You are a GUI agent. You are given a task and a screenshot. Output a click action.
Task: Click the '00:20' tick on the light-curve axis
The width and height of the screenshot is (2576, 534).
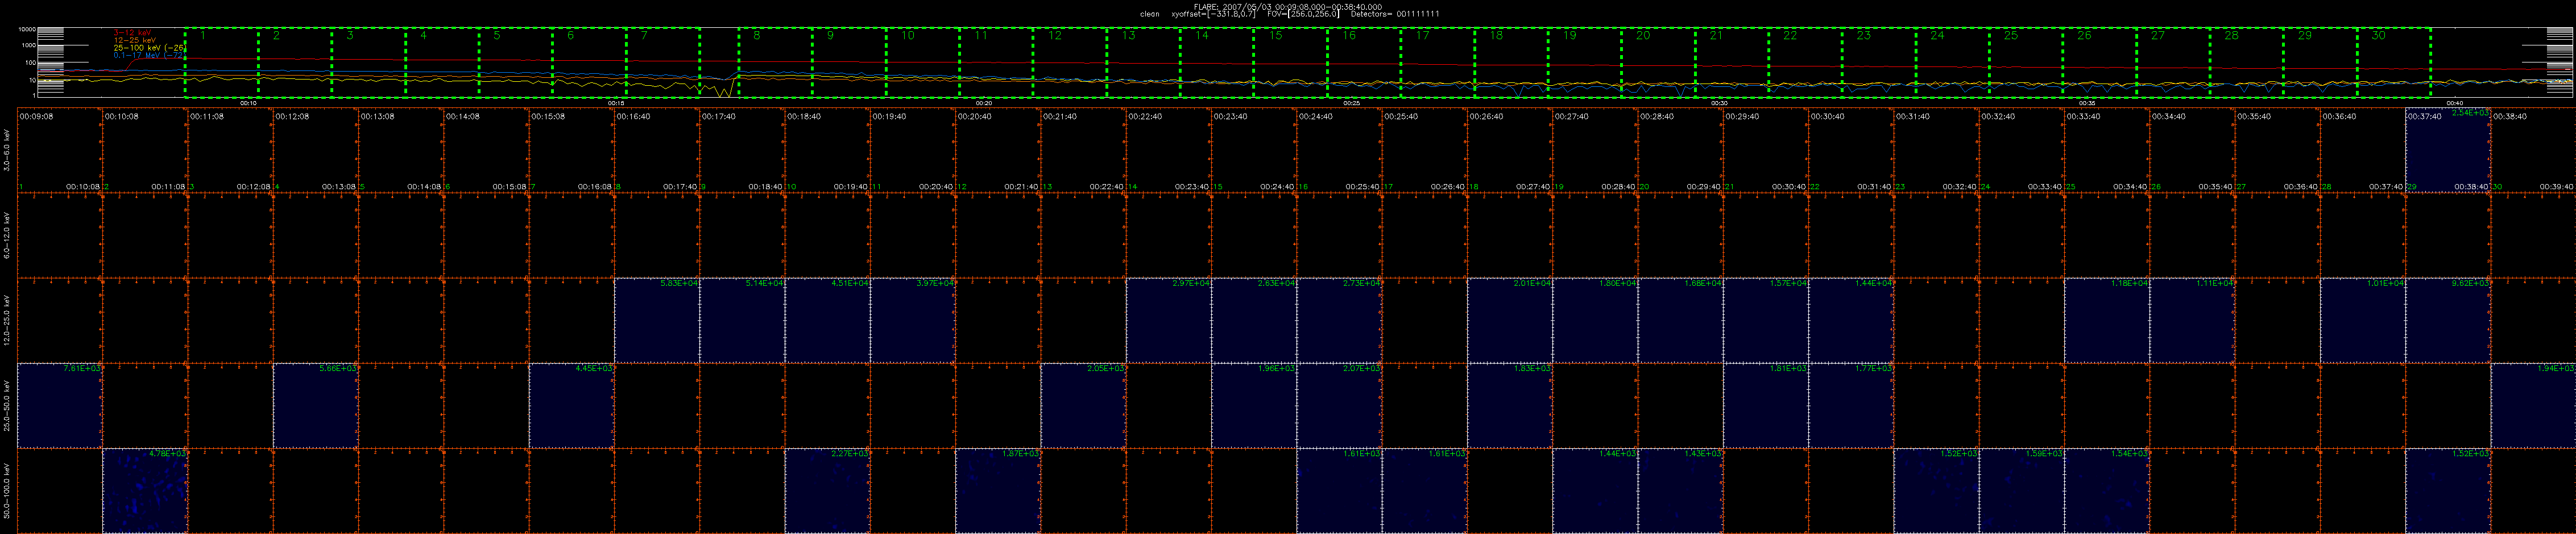point(984,103)
